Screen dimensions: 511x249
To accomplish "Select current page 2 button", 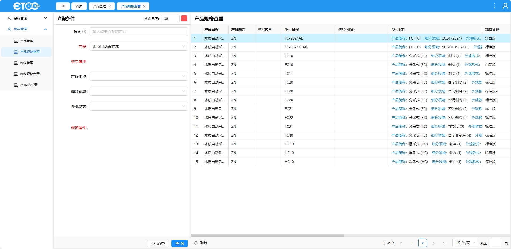I will click(x=423, y=243).
